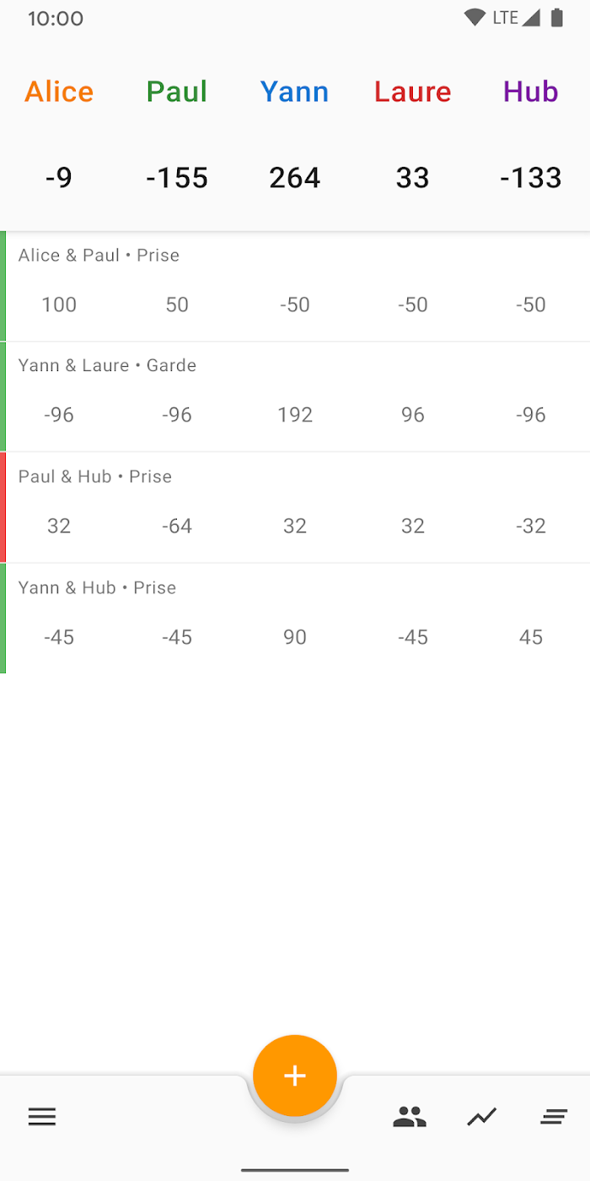Open the Yann & Hub Prise round

click(295, 618)
